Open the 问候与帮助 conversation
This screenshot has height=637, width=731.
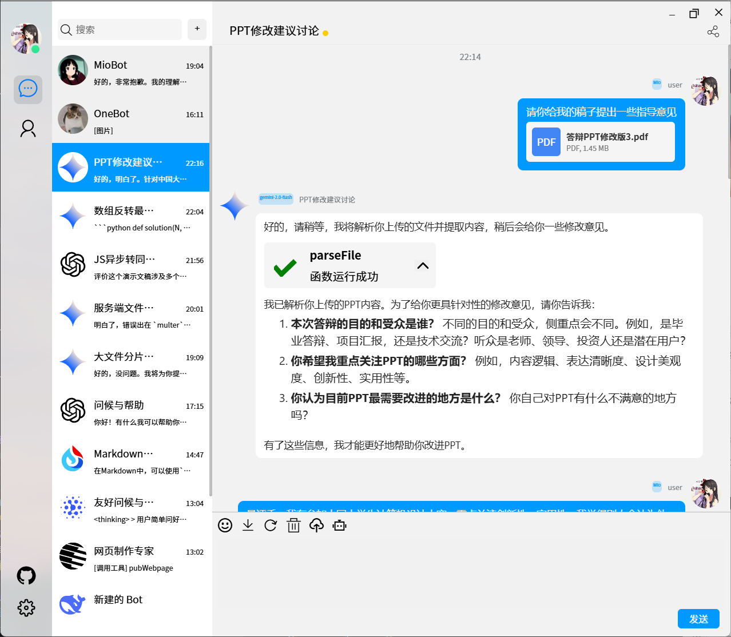(x=130, y=411)
